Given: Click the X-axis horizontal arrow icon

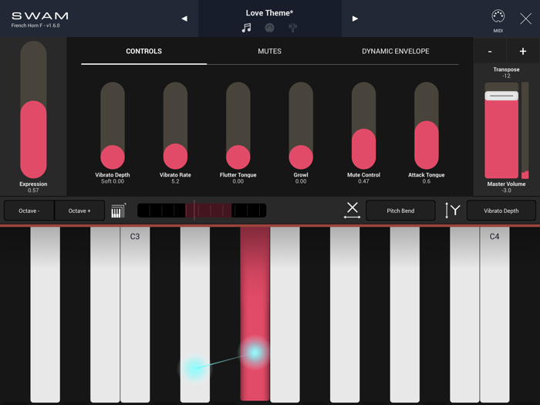Looking at the screenshot, I should (352, 211).
